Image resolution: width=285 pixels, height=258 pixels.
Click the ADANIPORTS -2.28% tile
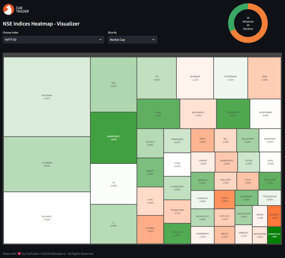227,162
